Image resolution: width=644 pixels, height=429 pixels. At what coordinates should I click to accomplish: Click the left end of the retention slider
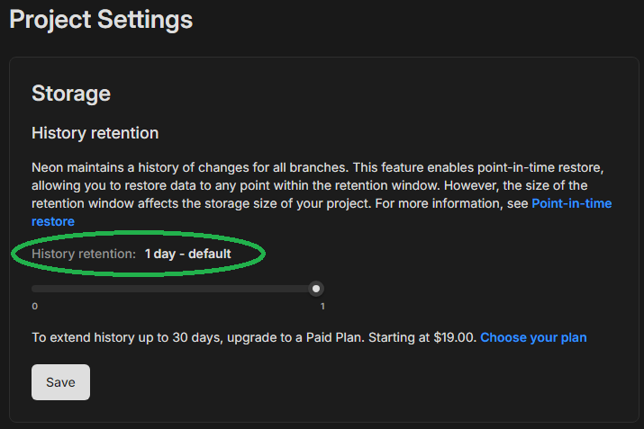click(34, 289)
